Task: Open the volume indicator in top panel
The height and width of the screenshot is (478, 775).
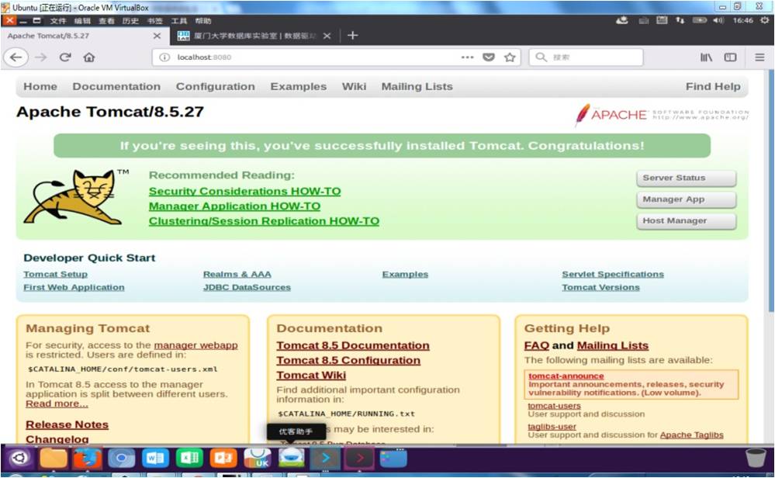Action: 718,20
